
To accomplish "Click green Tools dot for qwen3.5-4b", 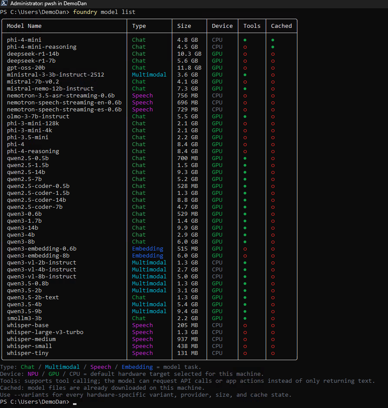I will point(245,304).
